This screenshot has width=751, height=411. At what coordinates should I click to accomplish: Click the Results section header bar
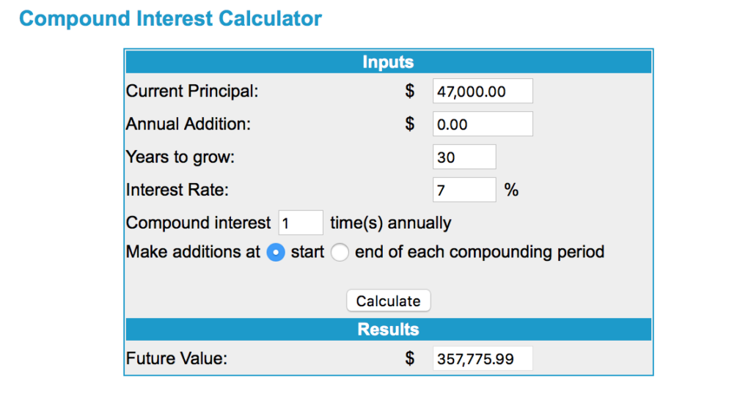point(388,330)
